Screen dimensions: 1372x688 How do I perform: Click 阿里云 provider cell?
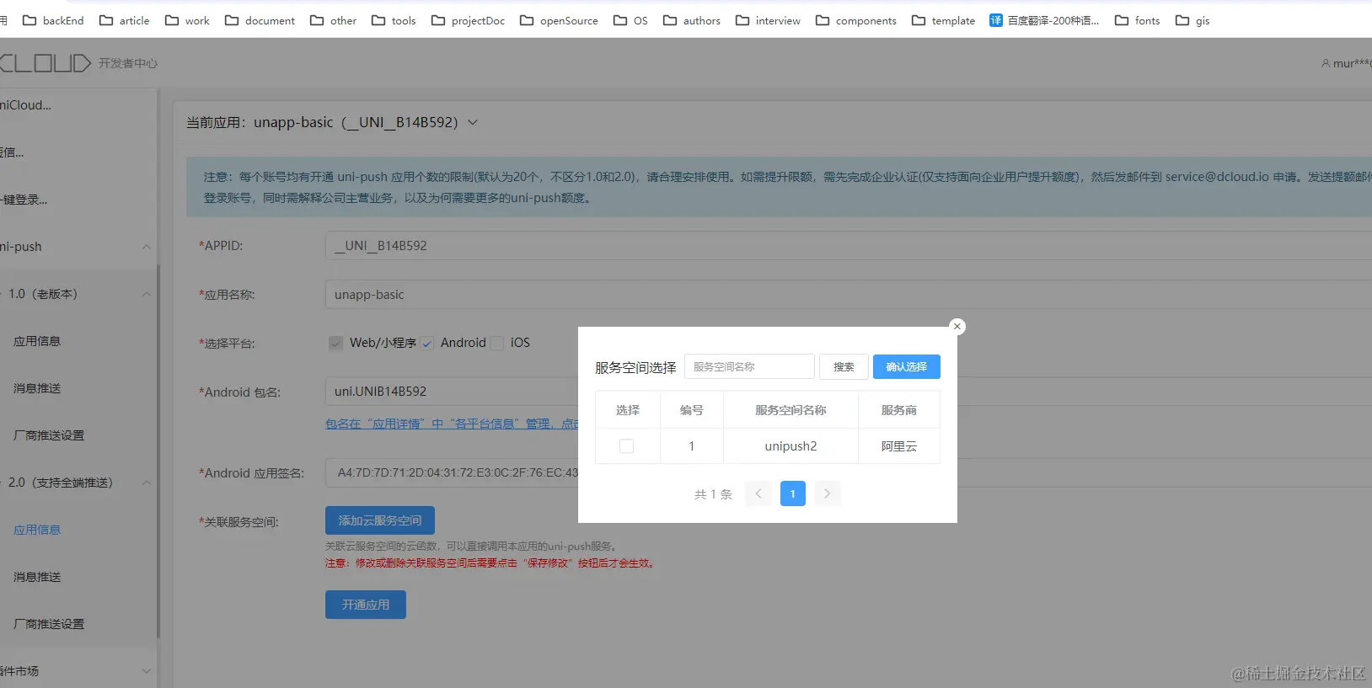898,446
